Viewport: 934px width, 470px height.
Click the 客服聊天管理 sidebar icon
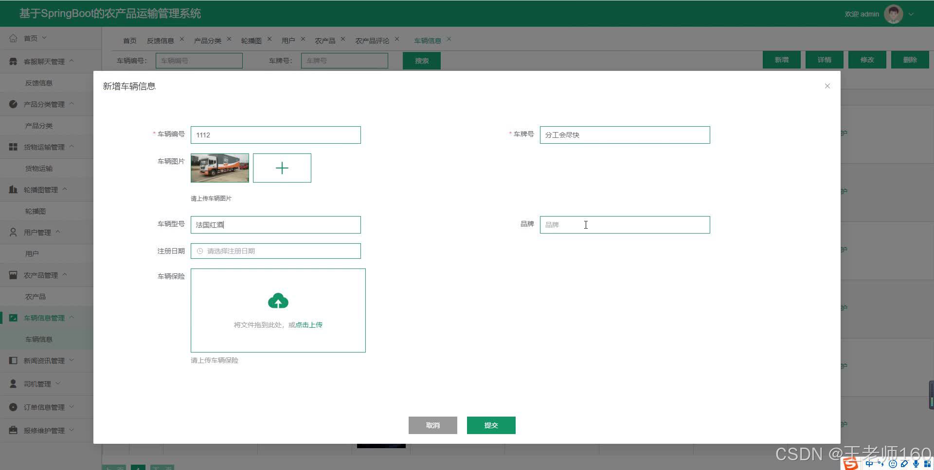[x=13, y=61]
